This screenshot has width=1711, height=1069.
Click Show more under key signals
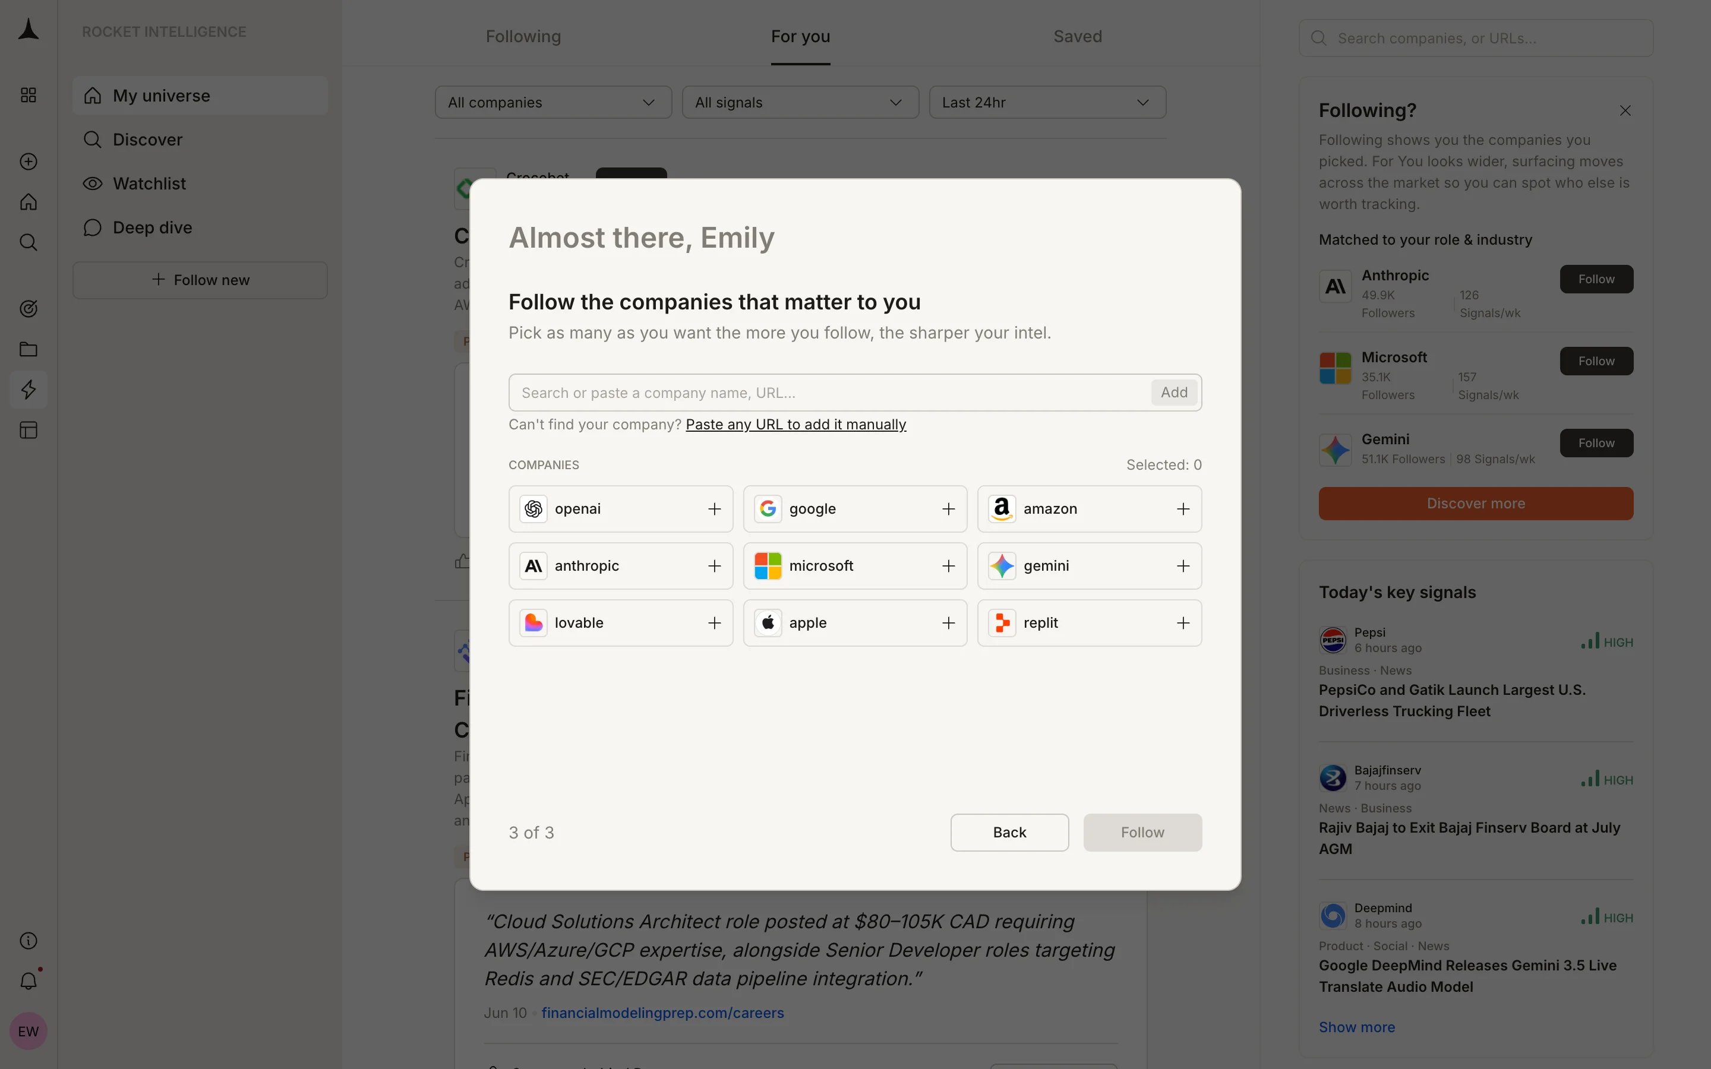1356,1027
